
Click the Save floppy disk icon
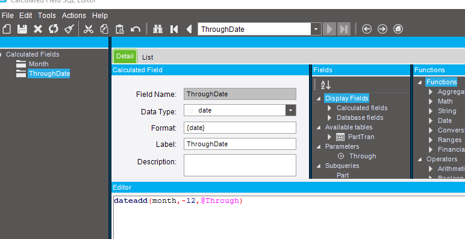[22, 29]
